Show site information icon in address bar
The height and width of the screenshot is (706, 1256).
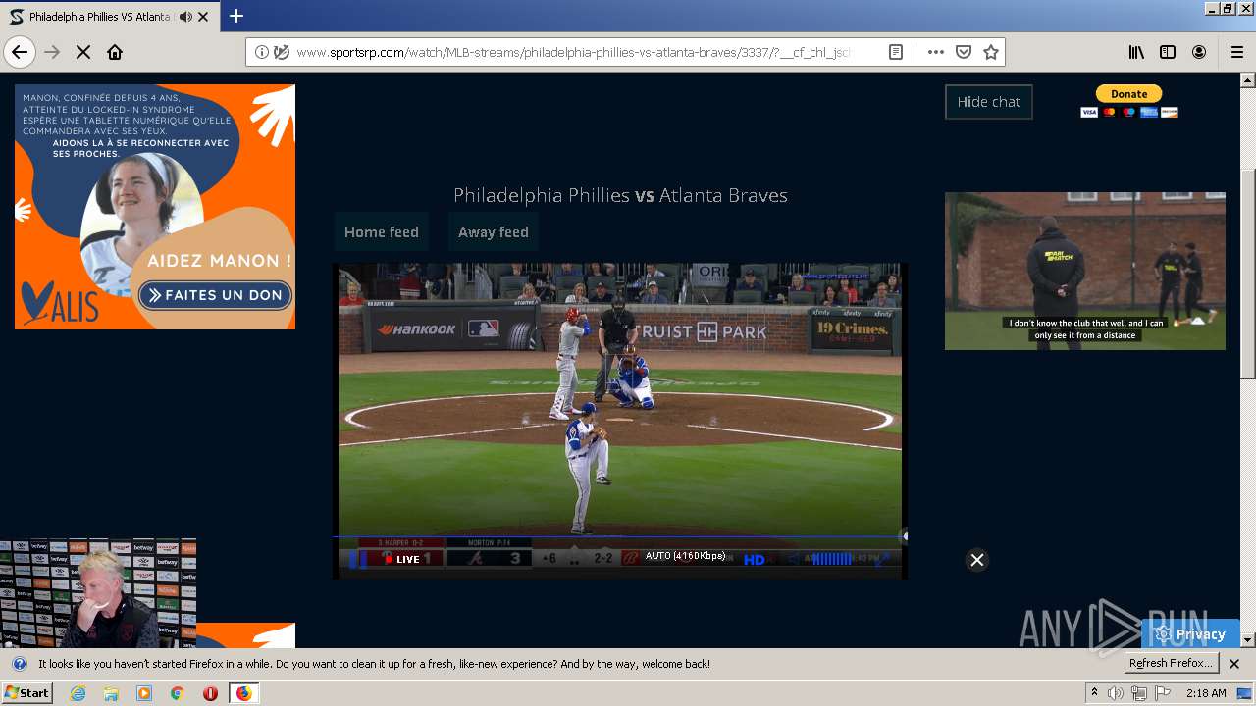tap(262, 52)
